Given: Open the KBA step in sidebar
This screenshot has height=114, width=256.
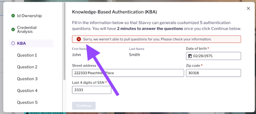Looking at the screenshot, I should [31, 43].
